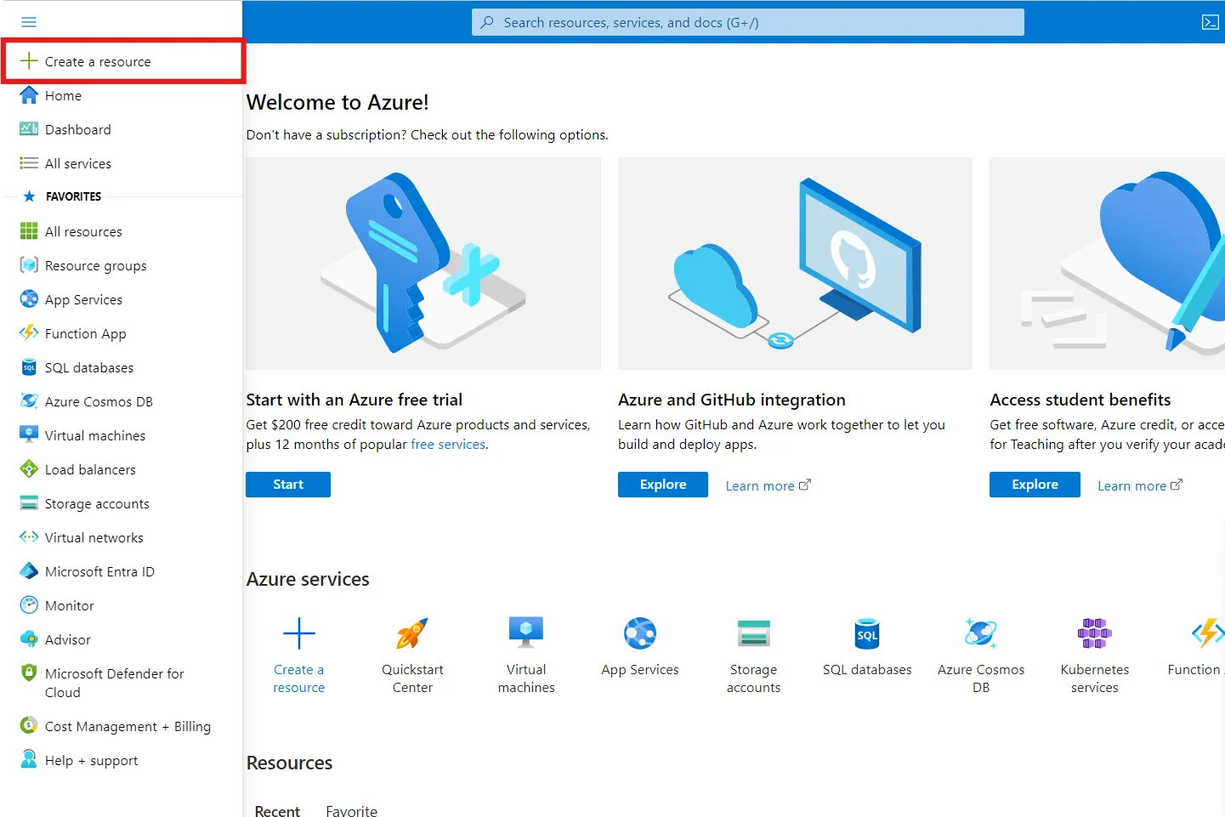The height and width of the screenshot is (817, 1225).
Task: Open Azure Cosmos DB from the sidebar
Action: tap(99, 400)
